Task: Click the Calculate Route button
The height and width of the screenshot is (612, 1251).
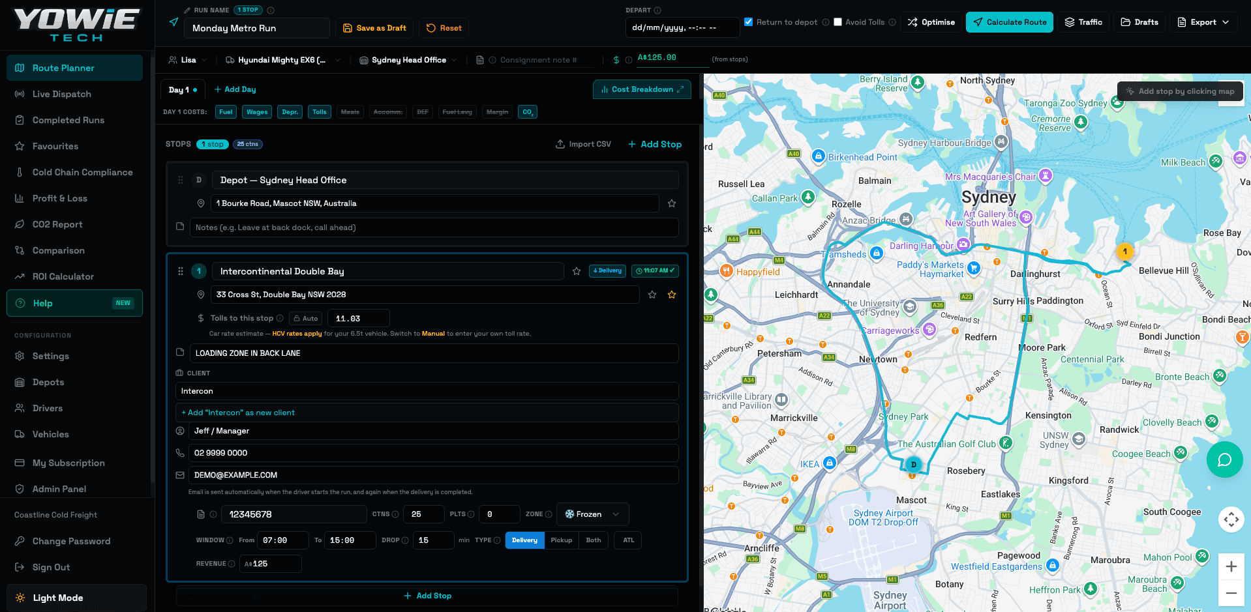Action: [1010, 22]
